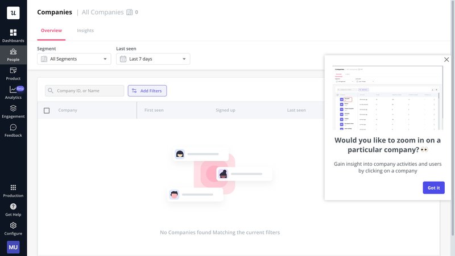Focus the Company ID or Name search field
This screenshot has height=256, width=455.
(x=84, y=91)
